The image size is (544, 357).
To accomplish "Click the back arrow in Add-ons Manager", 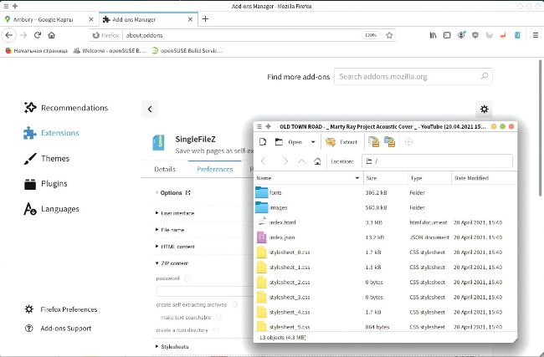I will 150,109.
